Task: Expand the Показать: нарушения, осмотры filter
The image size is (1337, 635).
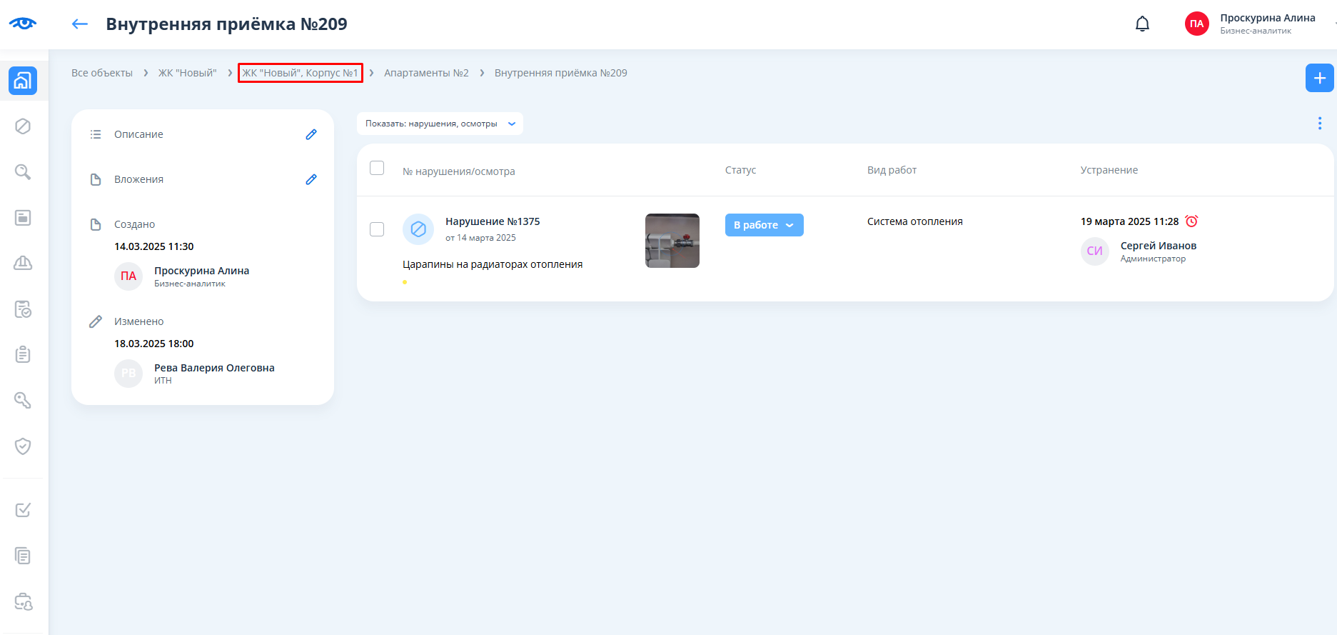Action: [440, 124]
